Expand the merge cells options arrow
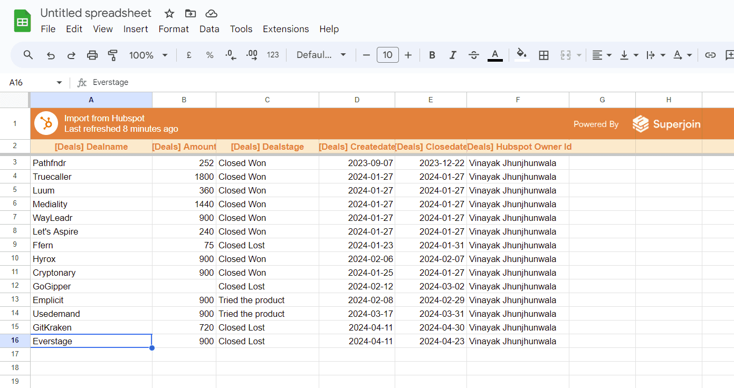 579,55
